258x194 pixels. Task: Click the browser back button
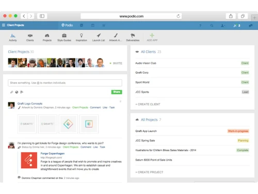click(24, 16)
